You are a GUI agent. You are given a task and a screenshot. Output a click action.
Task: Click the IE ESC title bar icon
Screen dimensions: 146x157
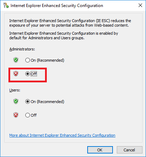click(6, 5)
